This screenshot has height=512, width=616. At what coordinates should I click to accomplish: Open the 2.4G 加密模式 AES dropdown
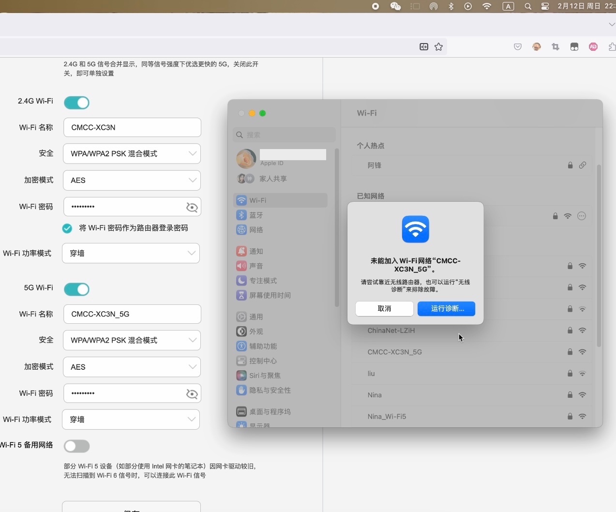coord(132,180)
